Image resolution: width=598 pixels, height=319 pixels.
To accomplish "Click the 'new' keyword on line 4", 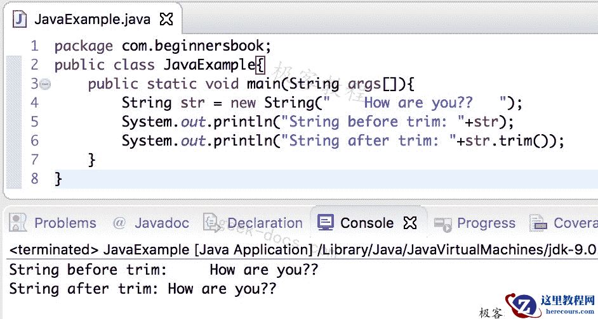I will 243,103.
